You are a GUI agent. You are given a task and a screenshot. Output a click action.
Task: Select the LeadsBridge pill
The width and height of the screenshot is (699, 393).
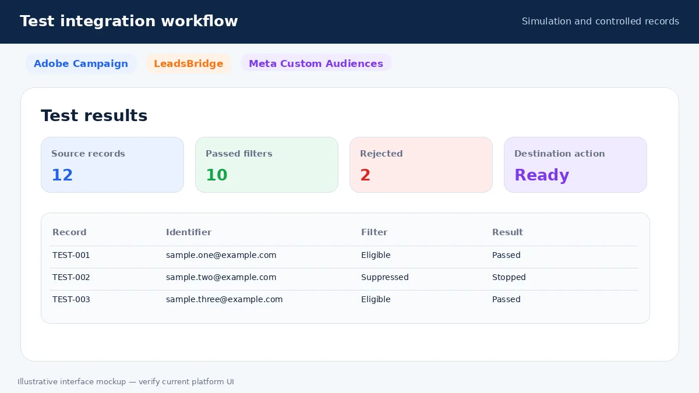188,63
